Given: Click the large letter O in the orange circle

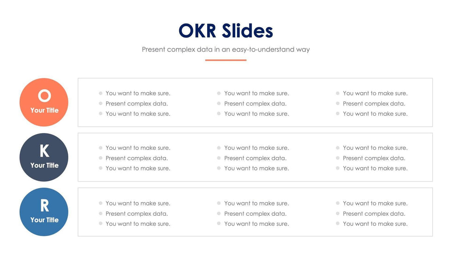Looking at the screenshot, I should click(x=44, y=96).
